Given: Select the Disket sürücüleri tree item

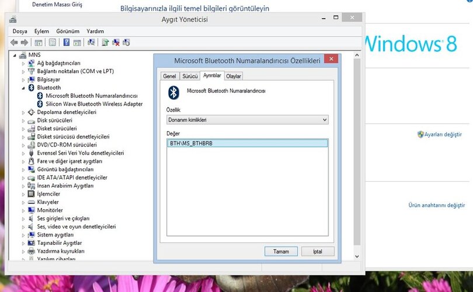Looking at the screenshot, I should click(x=57, y=128).
